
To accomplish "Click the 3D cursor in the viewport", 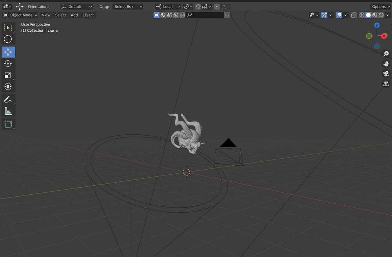I will point(187,172).
